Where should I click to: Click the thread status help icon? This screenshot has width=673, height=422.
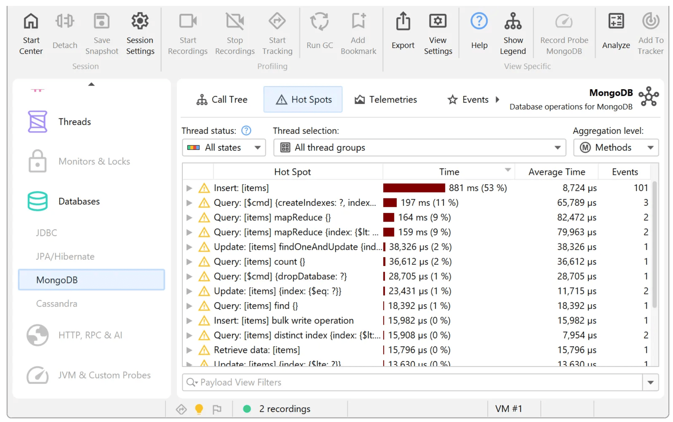click(x=246, y=131)
